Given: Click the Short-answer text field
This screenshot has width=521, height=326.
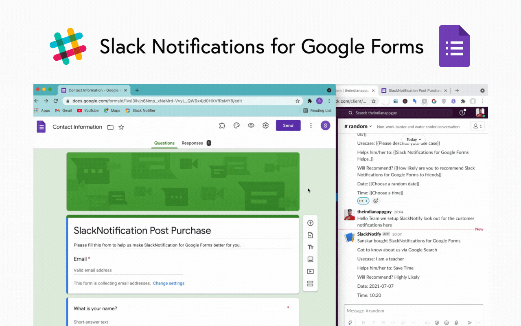Looking at the screenshot, I should click(91, 322).
